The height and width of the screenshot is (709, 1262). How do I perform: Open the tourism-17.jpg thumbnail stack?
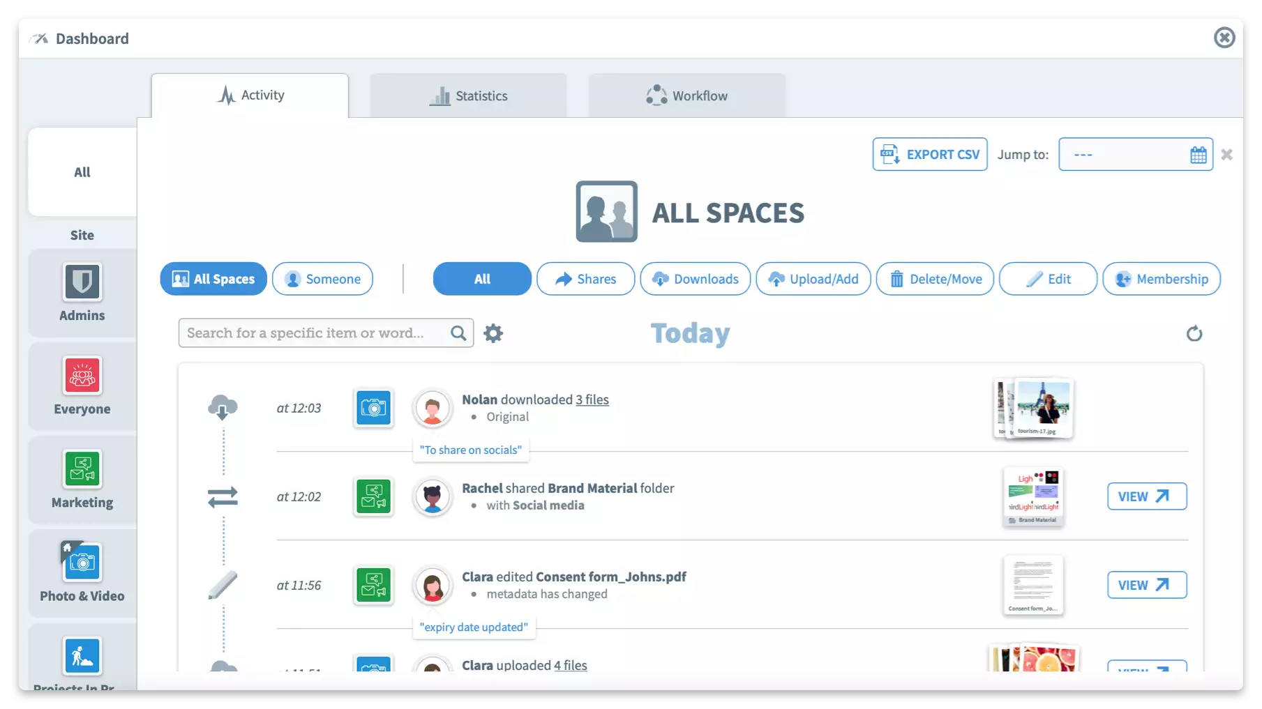[x=1034, y=409]
